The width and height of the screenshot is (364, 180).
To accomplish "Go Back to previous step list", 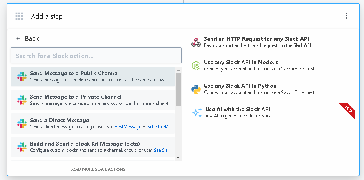I will point(27,38).
